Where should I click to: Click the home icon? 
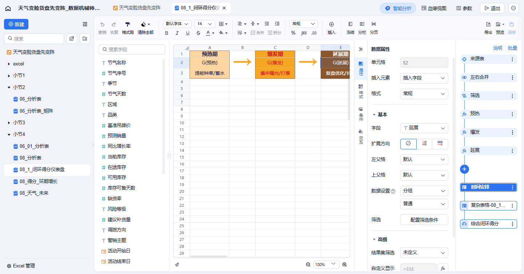(8, 8)
